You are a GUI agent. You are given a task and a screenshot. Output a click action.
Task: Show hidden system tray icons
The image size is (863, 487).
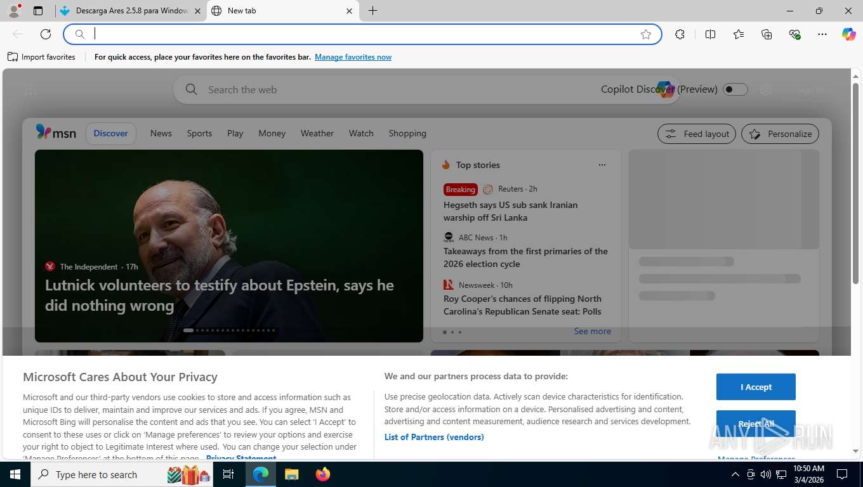pos(735,474)
